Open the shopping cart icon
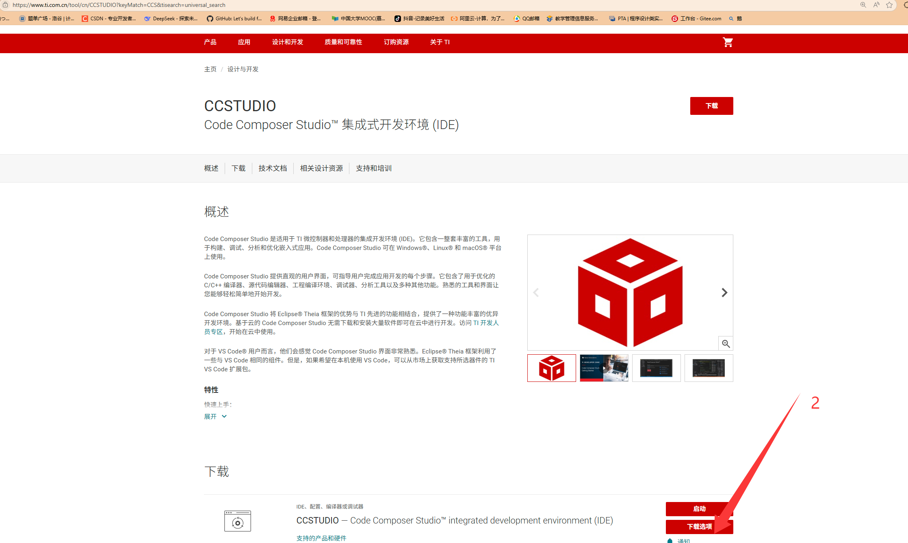 point(728,42)
